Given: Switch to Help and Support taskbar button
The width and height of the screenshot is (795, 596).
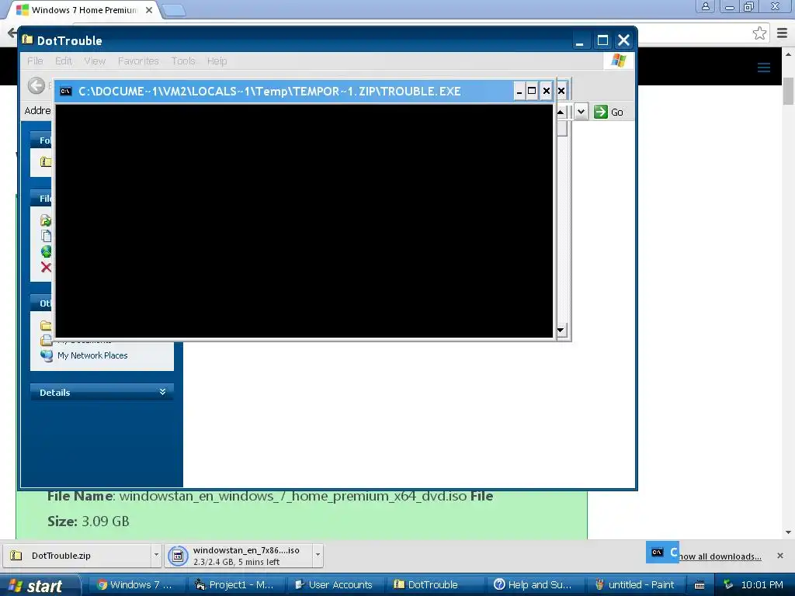Looking at the screenshot, I should pyautogui.click(x=534, y=585).
